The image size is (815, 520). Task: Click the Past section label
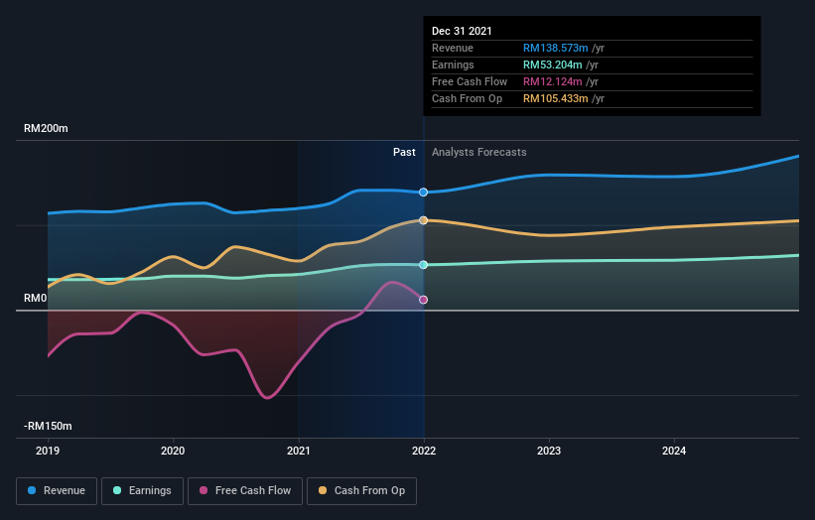404,152
